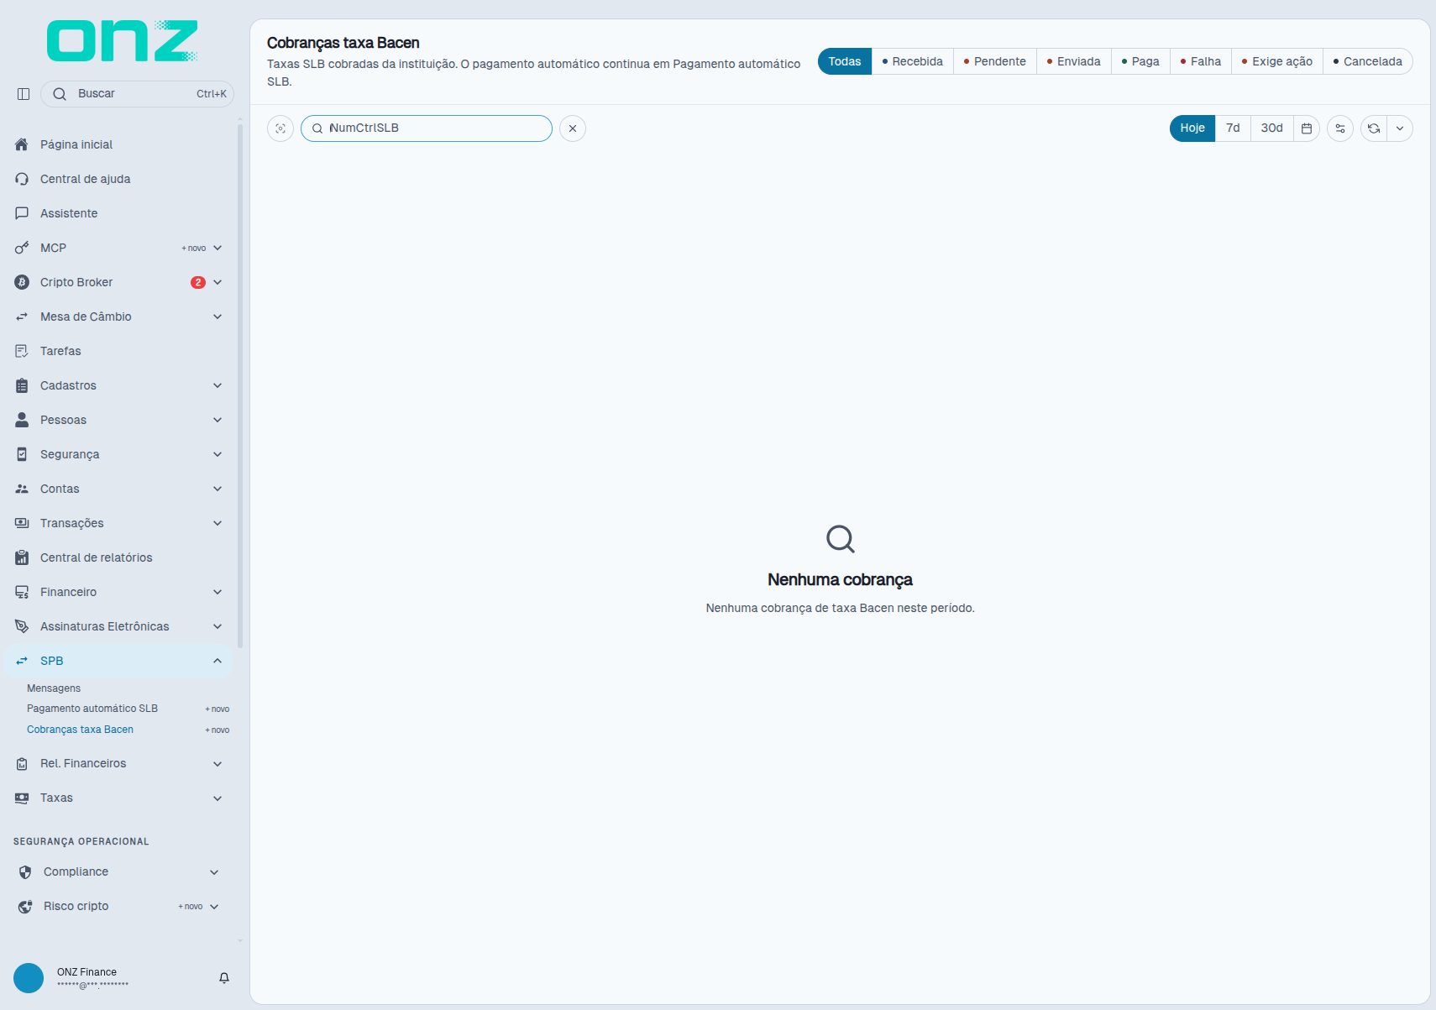The image size is (1436, 1010).
Task: Switch the period to 7d
Action: click(1233, 128)
